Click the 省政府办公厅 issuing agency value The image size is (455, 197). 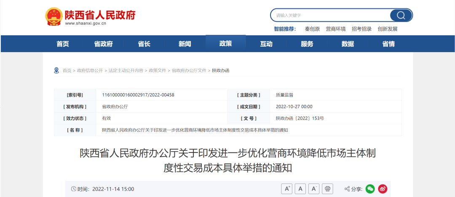115,106
